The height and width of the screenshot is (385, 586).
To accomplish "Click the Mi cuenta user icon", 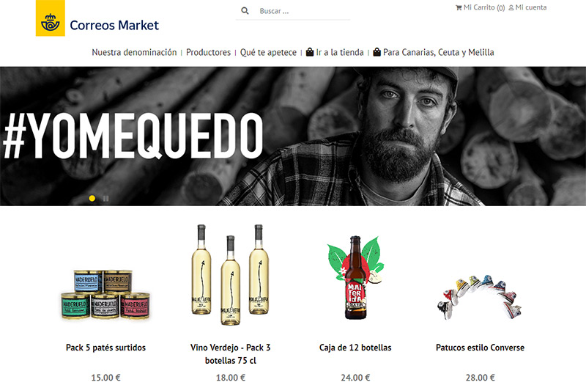I will pos(511,7).
